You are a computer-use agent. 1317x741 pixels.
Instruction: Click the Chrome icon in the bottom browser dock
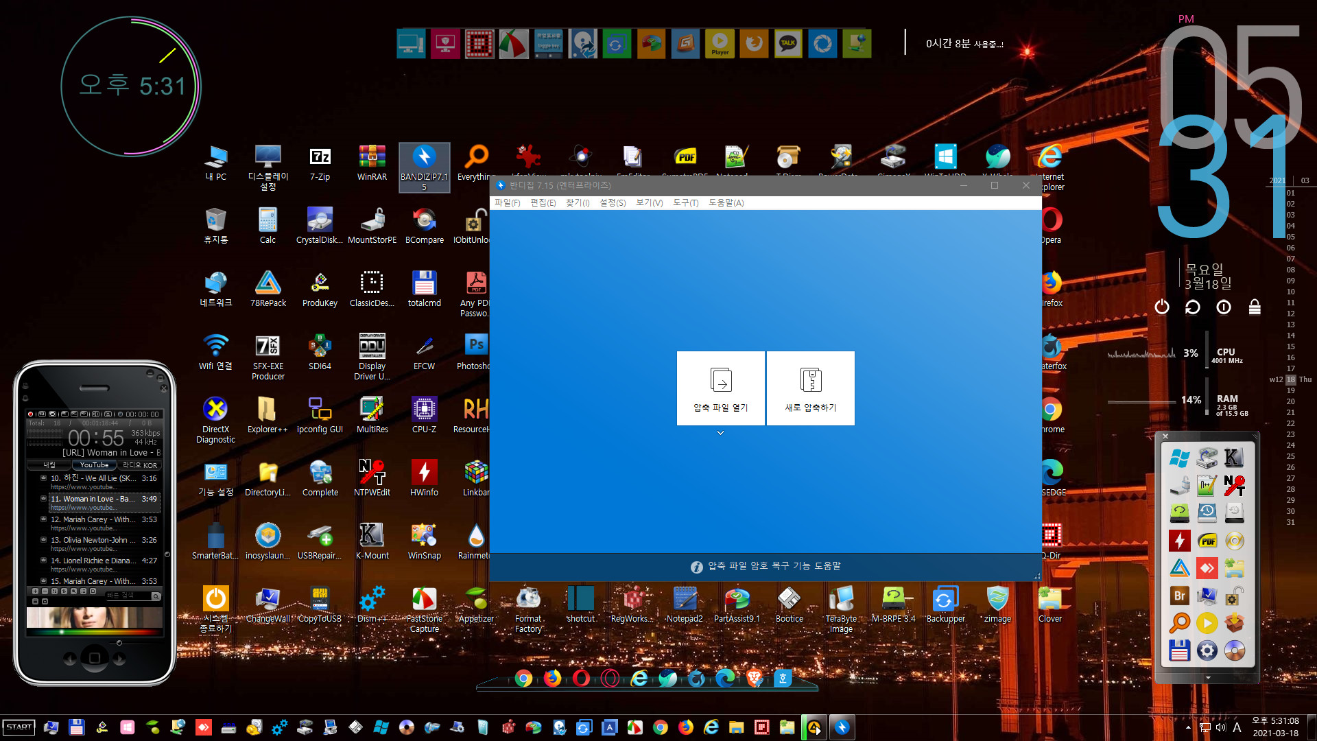coord(523,679)
